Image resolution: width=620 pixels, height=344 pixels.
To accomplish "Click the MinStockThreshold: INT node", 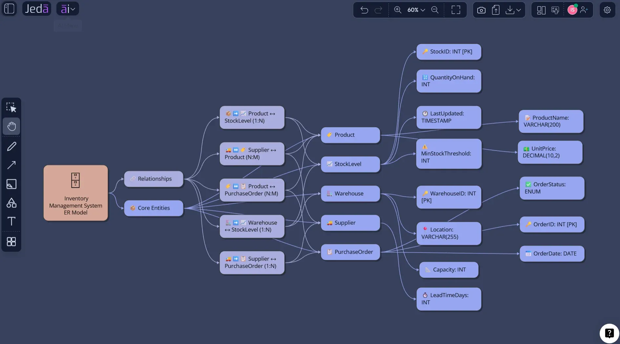I will pos(449,154).
